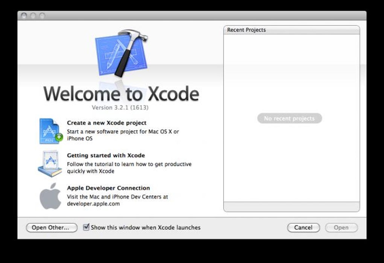Click the Getting started tutorial book icon
Screen dimensions: 384x263
50,163
